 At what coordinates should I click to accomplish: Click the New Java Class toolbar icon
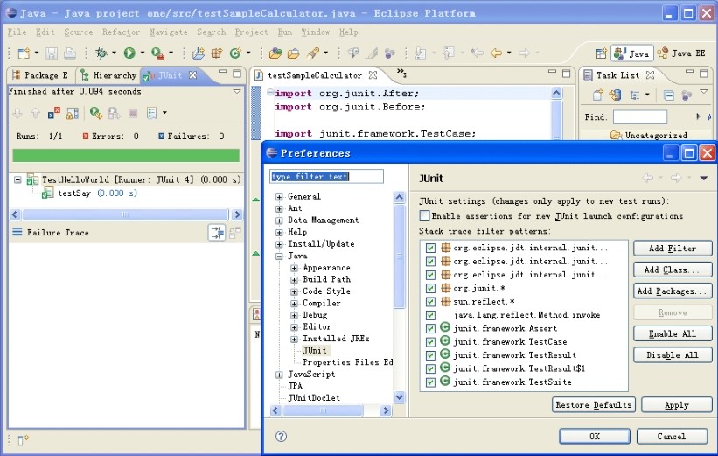click(234, 53)
